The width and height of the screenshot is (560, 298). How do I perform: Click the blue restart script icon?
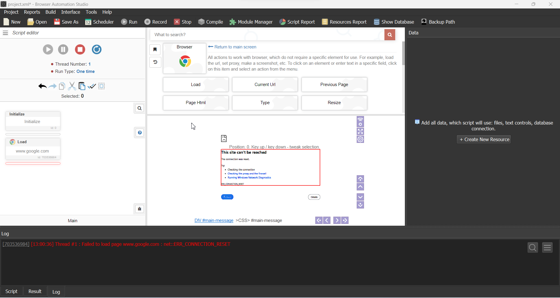97,50
